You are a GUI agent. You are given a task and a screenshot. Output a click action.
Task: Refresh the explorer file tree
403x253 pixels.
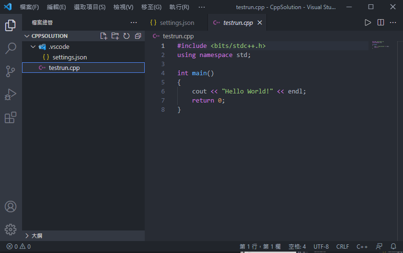127,36
